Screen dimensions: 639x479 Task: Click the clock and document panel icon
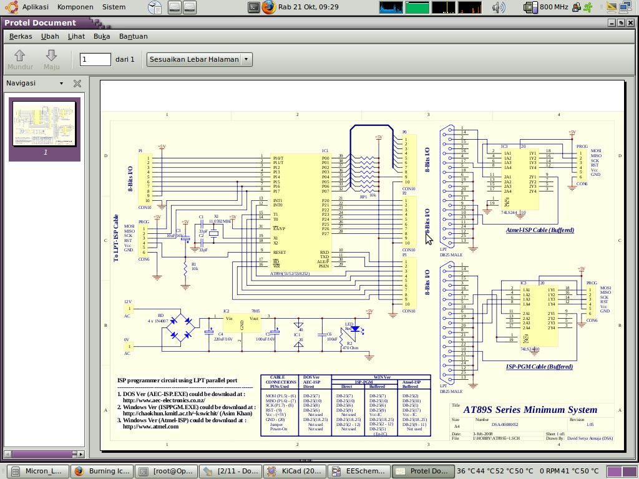pyautogui.click(x=155, y=7)
